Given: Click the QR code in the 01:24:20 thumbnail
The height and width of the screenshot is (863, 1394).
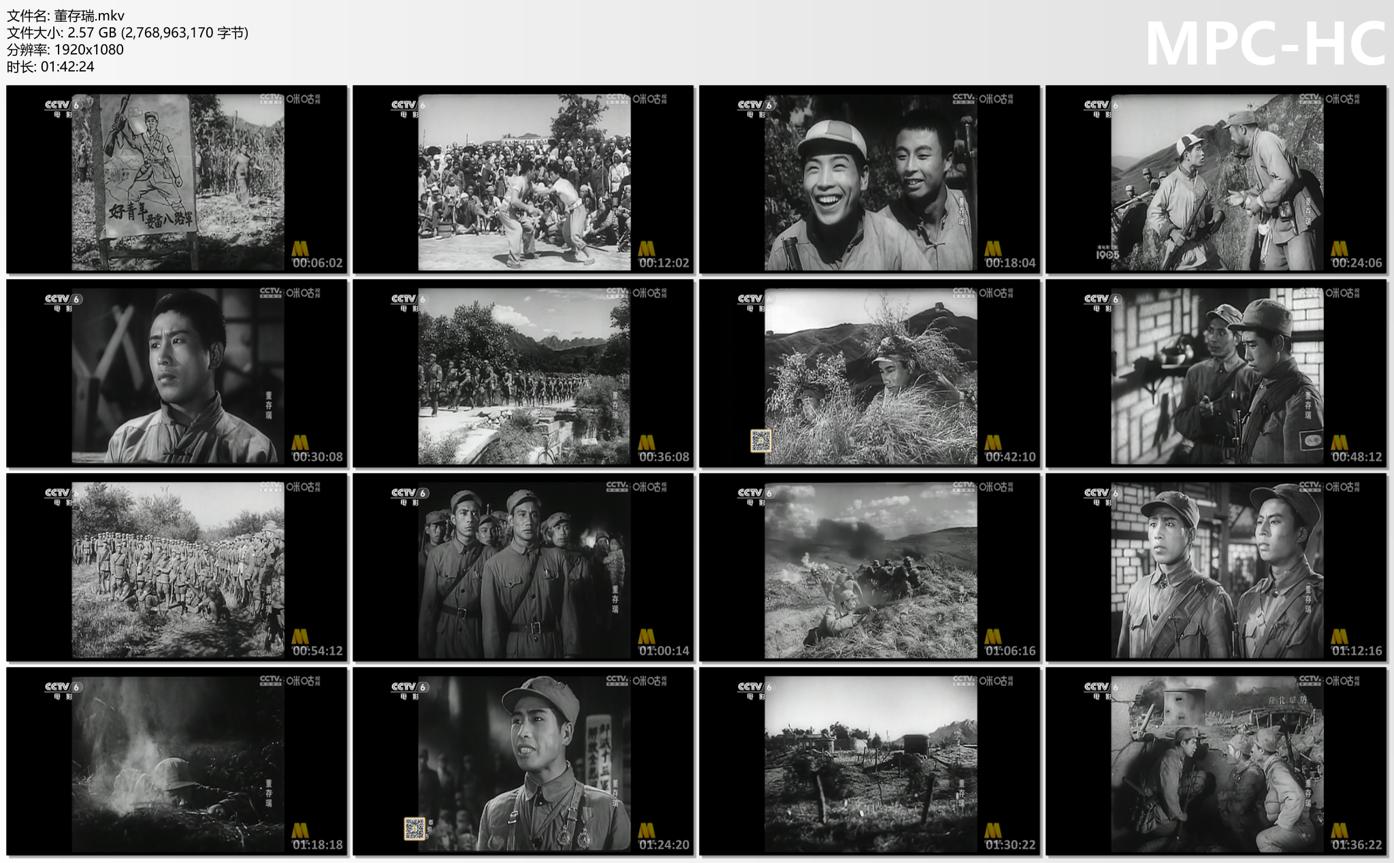Looking at the screenshot, I should pyautogui.click(x=415, y=828).
